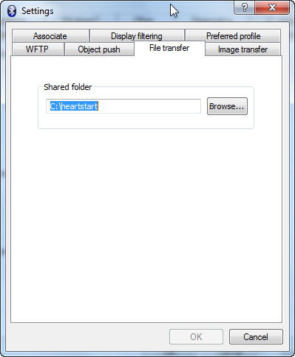Open the Associate tab
Viewport: 295px width, 357px height.
click(x=50, y=36)
